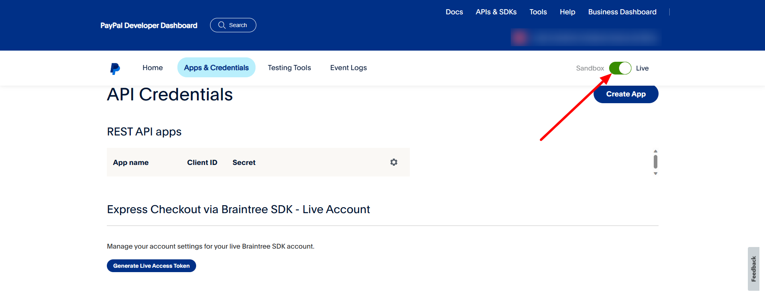Click the scrollbar up arrow
765x302 pixels.
[655, 151]
